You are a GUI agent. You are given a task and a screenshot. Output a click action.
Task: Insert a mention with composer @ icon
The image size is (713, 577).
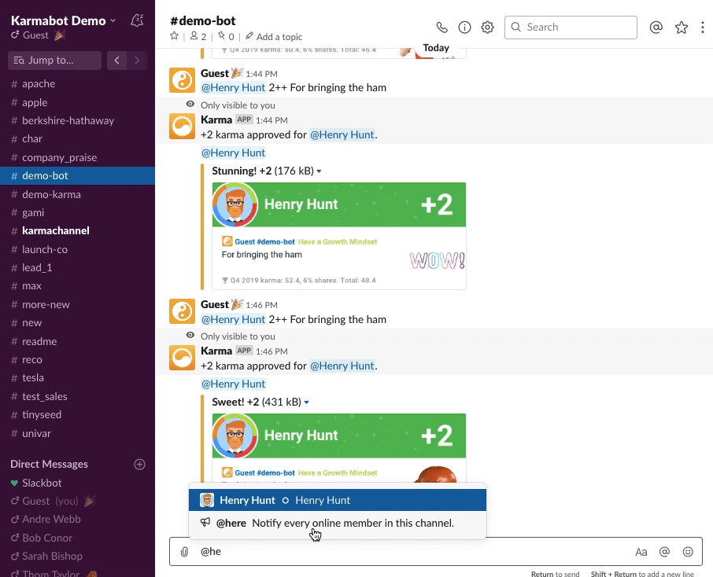point(664,552)
